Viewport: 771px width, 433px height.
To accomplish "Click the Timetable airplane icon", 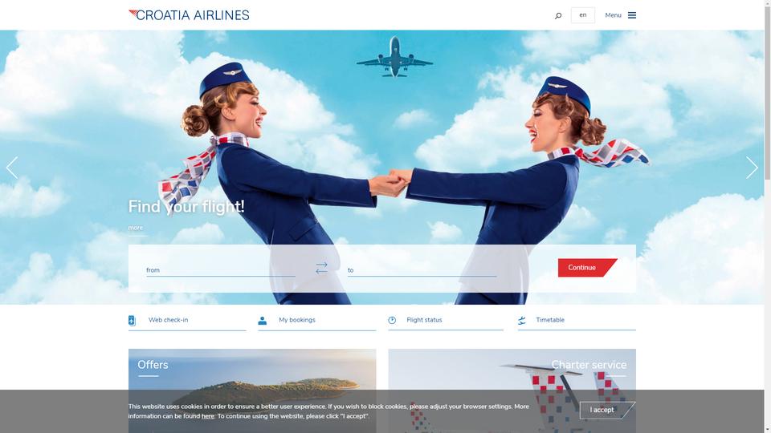I will point(522,320).
